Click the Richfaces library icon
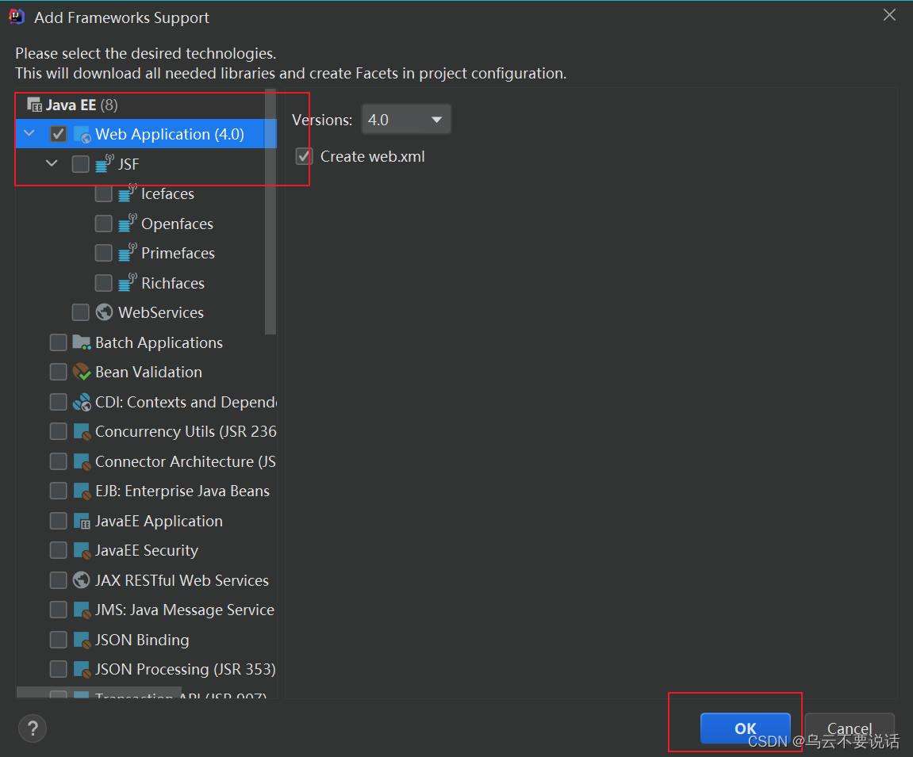 128,283
